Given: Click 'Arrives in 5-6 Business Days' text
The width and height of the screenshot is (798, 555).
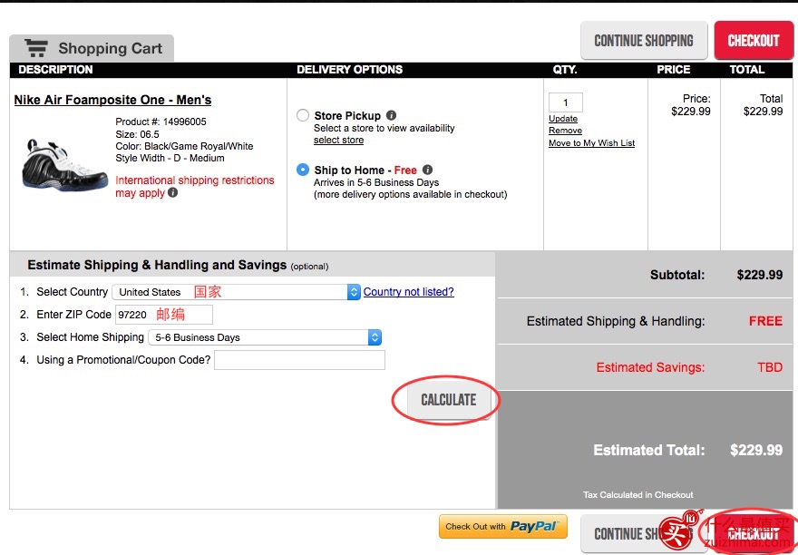Looking at the screenshot, I should pyautogui.click(x=376, y=182).
